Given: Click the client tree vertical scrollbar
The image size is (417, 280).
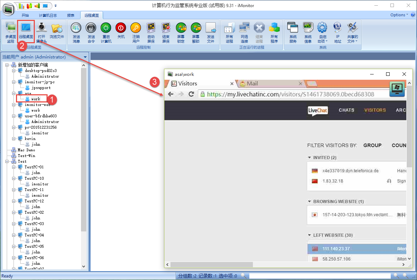Looking at the screenshot, I should click(x=84, y=150).
